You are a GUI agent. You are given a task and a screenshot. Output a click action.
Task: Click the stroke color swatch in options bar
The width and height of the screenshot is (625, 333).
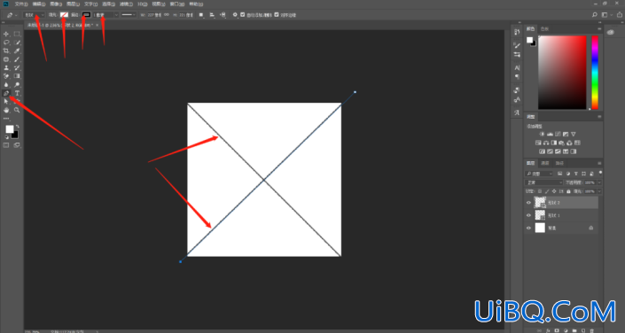pos(87,15)
